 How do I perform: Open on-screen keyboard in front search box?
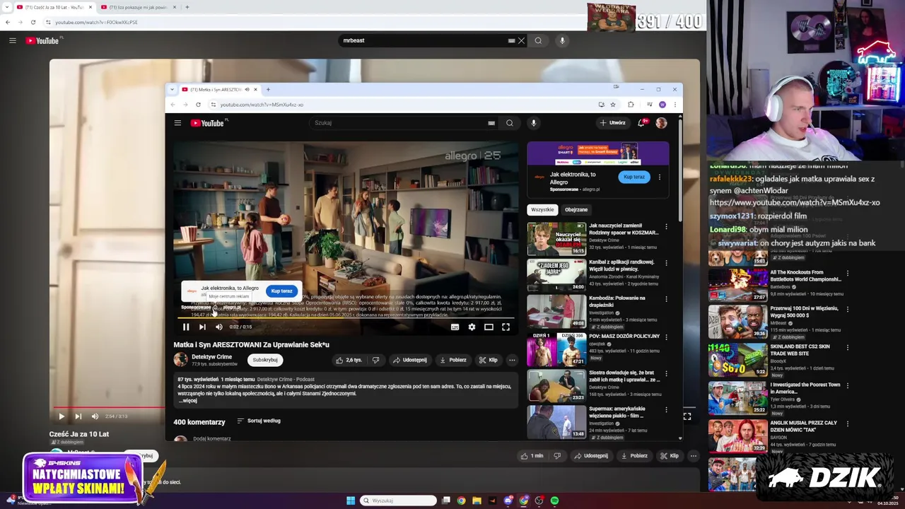point(491,123)
